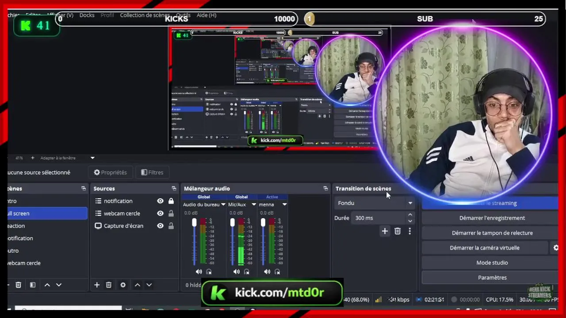The height and width of the screenshot is (318, 566).
Task: Move scene down in Scènes list
Action: pyautogui.click(x=59, y=285)
